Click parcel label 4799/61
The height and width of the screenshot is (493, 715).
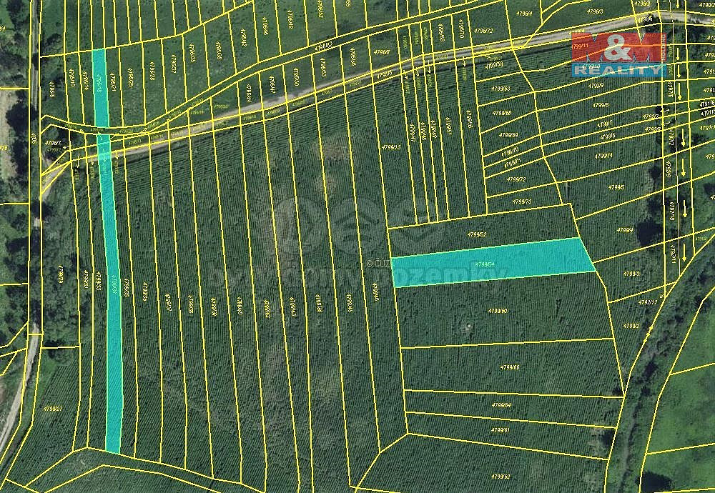pyautogui.click(x=500, y=430)
